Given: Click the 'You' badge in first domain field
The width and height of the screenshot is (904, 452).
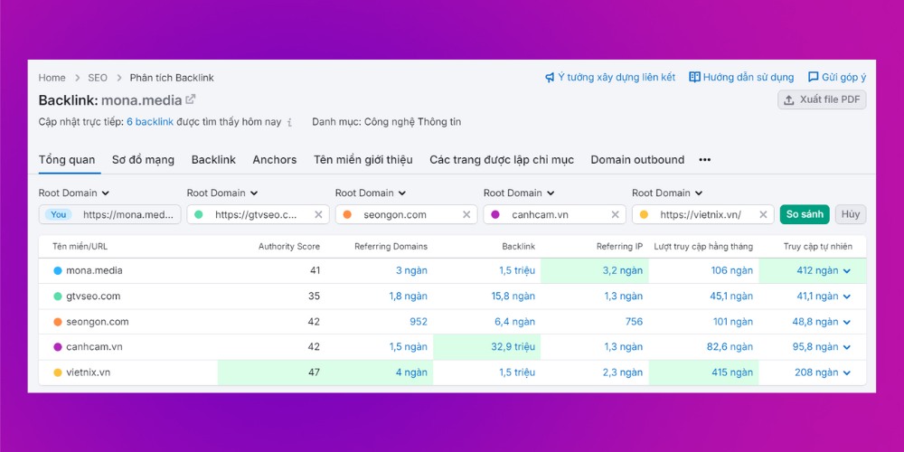Looking at the screenshot, I should [58, 214].
